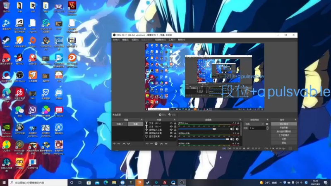
Task: Click 退出 exit button in Controls
Action: 284,143
